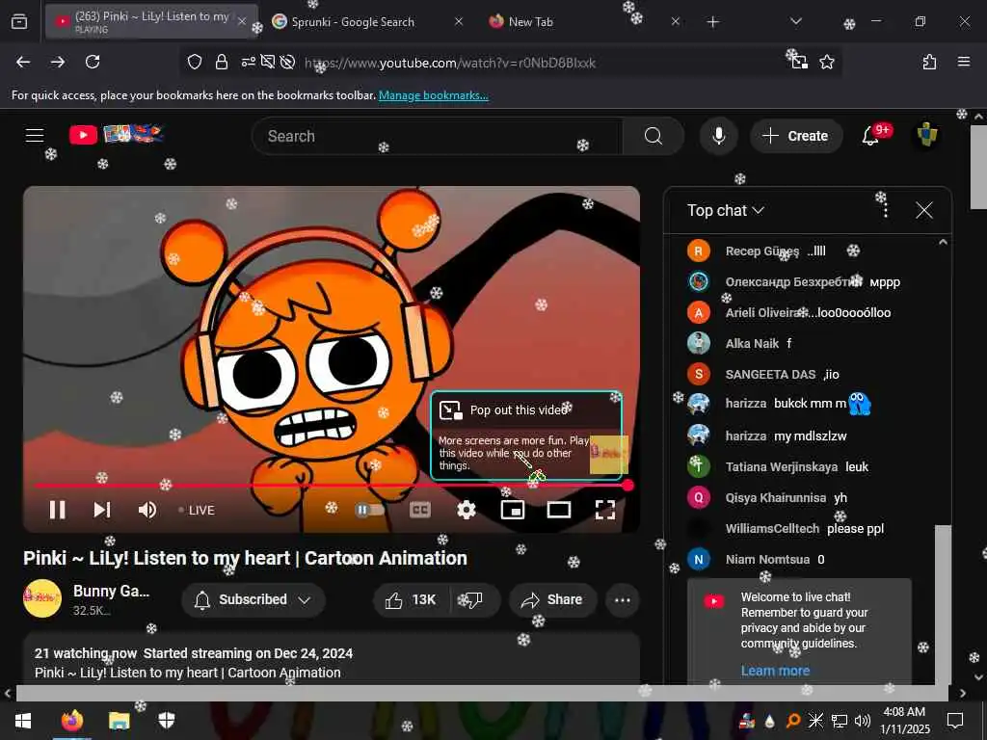Viewport: 987px width, 740px height.
Task: Bookmark this page star
Action: (x=827, y=62)
